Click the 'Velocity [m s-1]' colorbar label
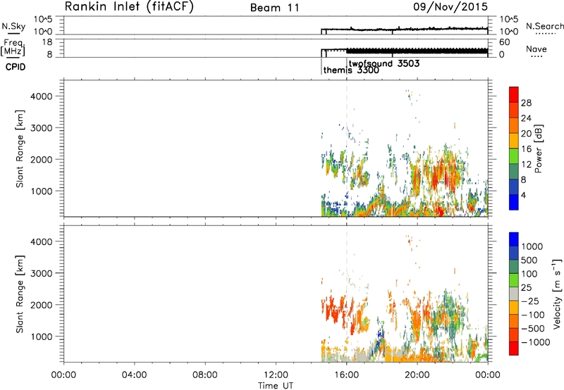 (x=557, y=294)
